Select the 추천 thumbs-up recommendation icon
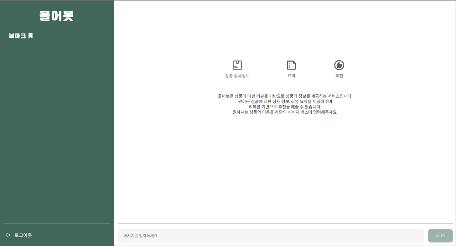This screenshot has height=246, width=456. pyautogui.click(x=339, y=65)
